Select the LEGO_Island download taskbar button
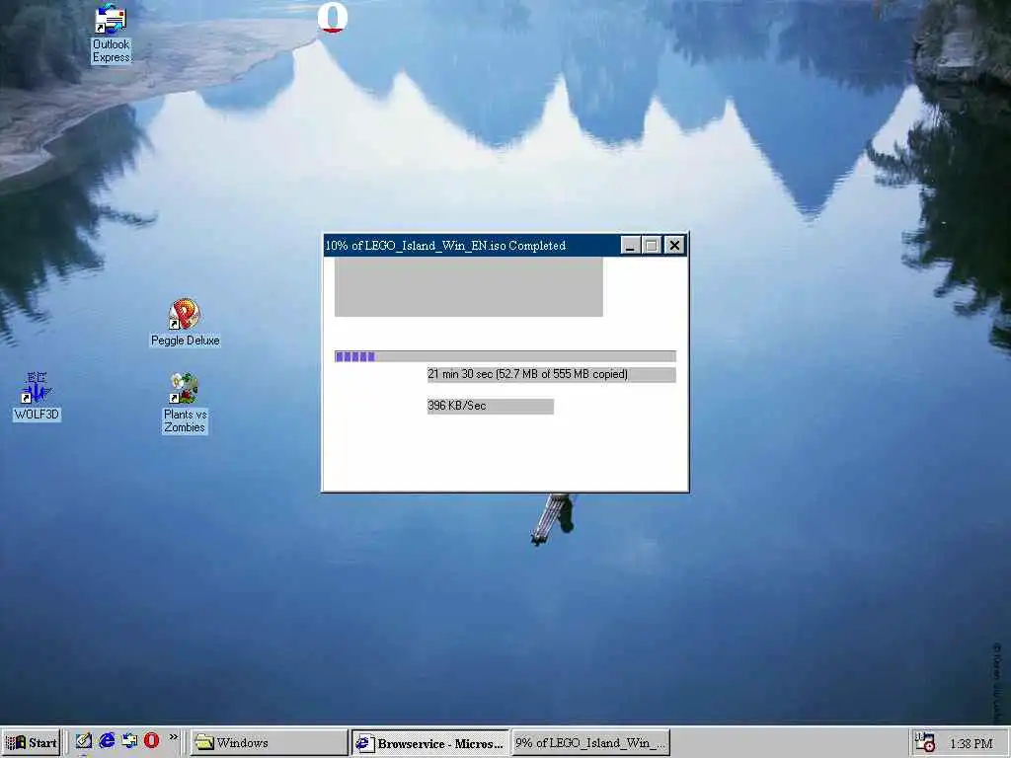This screenshot has height=758, width=1011. coord(590,742)
